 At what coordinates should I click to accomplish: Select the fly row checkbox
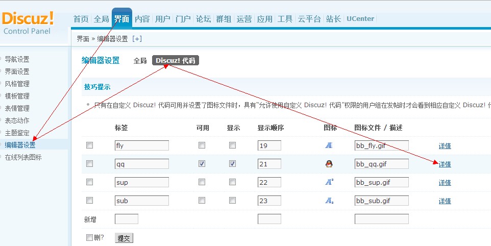[x=89, y=145]
